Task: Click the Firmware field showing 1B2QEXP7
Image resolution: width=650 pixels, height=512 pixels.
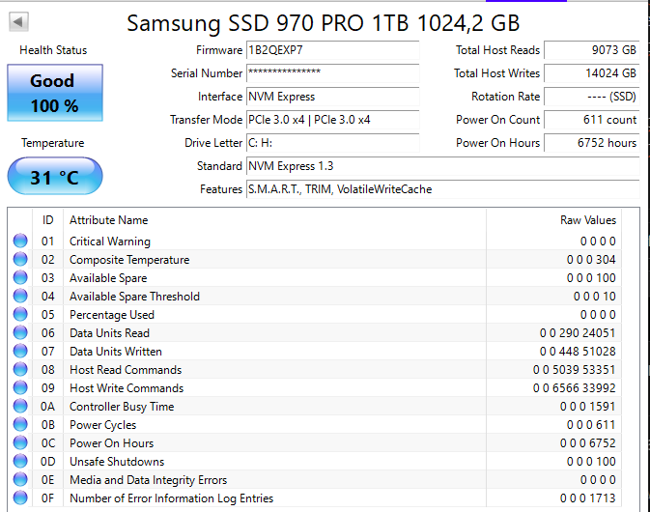Action: (x=333, y=50)
